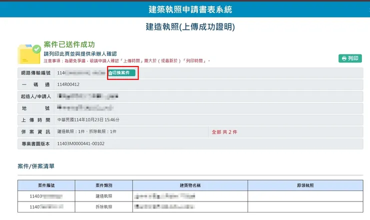Screen dimensions: 370x220
Task: Select upload time 中華民國114年10月23日 15:46分
Action: click(88, 120)
